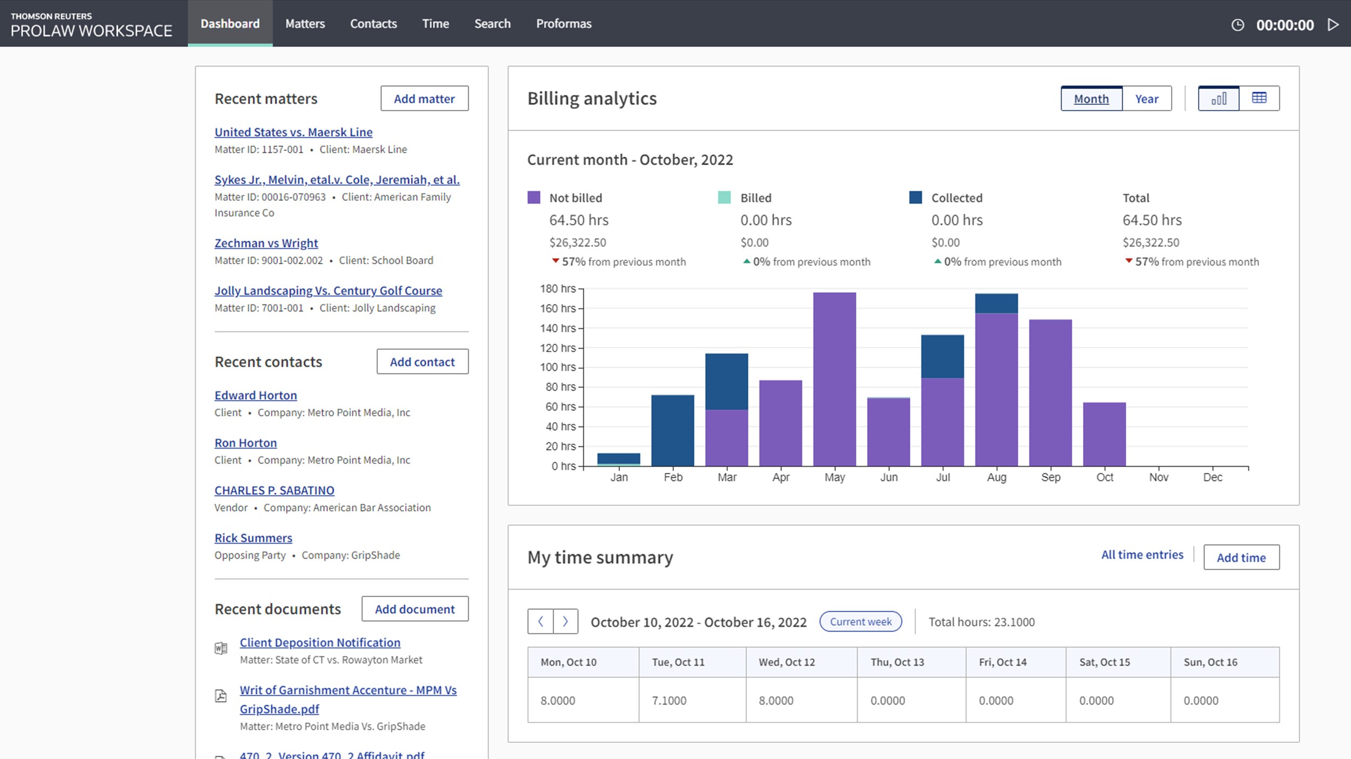
Task: Open the All time entries link
Action: point(1142,555)
